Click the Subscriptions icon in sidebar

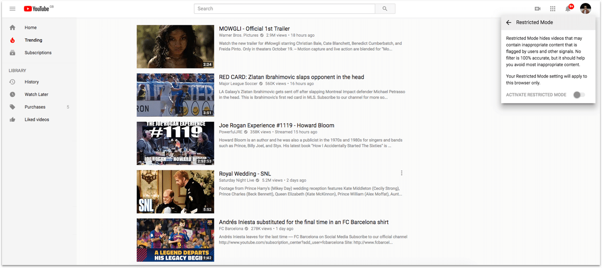pos(12,53)
